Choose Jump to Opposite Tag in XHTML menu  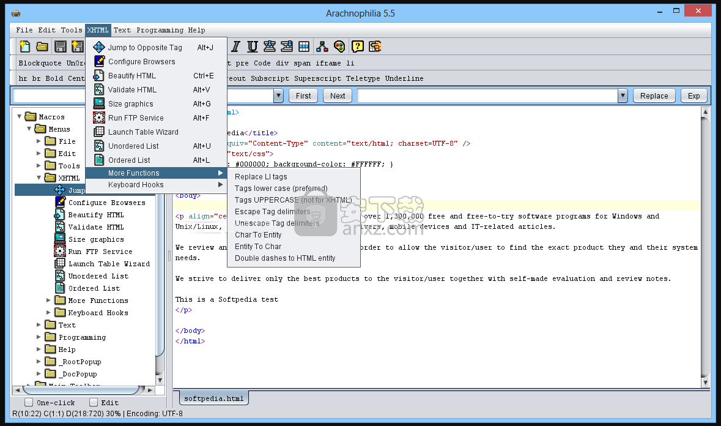[157, 47]
